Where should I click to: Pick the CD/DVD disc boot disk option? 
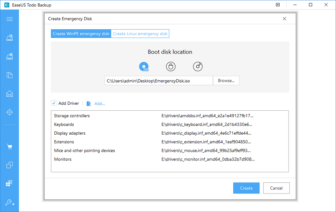(x=198, y=67)
